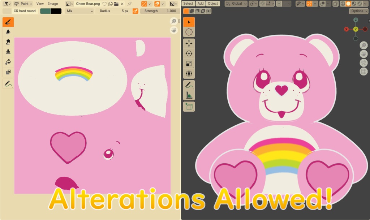This screenshot has height=220, width=370.
Task: Switch to Rendered viewport shading
Action: click(x=359, y=4)
